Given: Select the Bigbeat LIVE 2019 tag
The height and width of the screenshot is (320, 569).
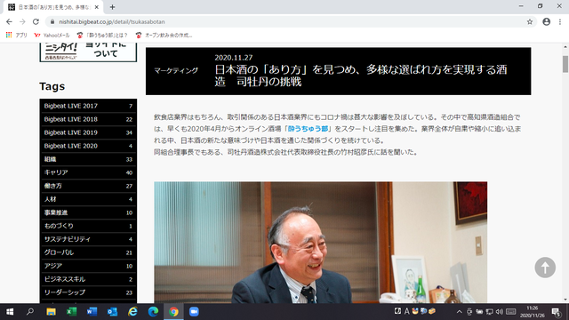Looking at the screenshot, I should [x=88, y=132].
